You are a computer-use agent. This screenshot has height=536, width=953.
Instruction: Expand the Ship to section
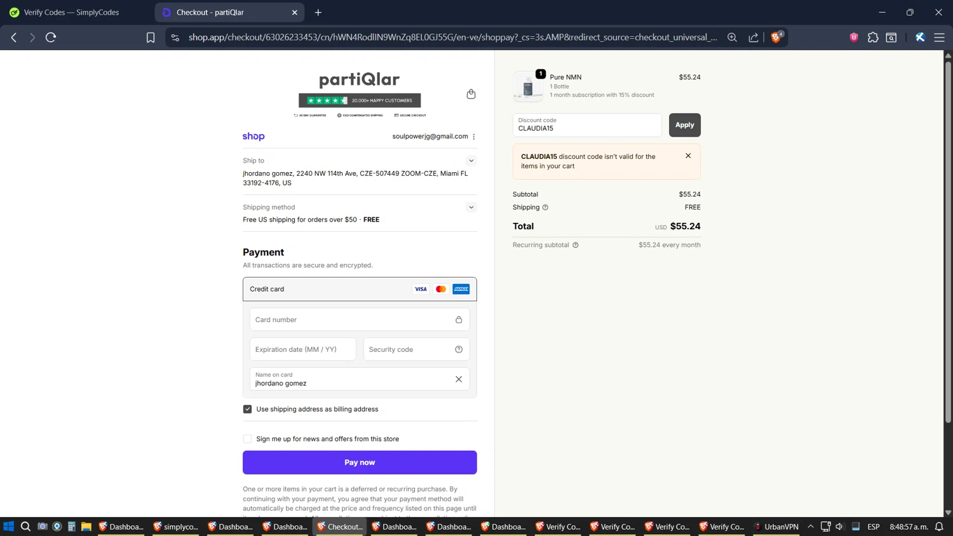pyautogui.click(x=471, y=161)
